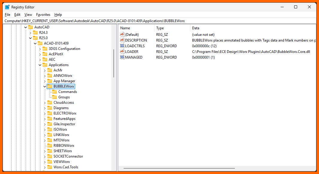The image size is (319, 174).
Task: Click the LOADCTRLS DWORD value icon
Action: point(122,46)
